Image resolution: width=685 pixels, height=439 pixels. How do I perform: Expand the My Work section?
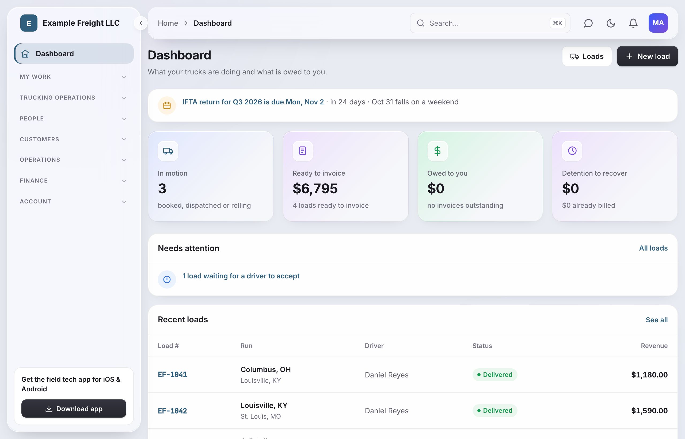[74, 77]
